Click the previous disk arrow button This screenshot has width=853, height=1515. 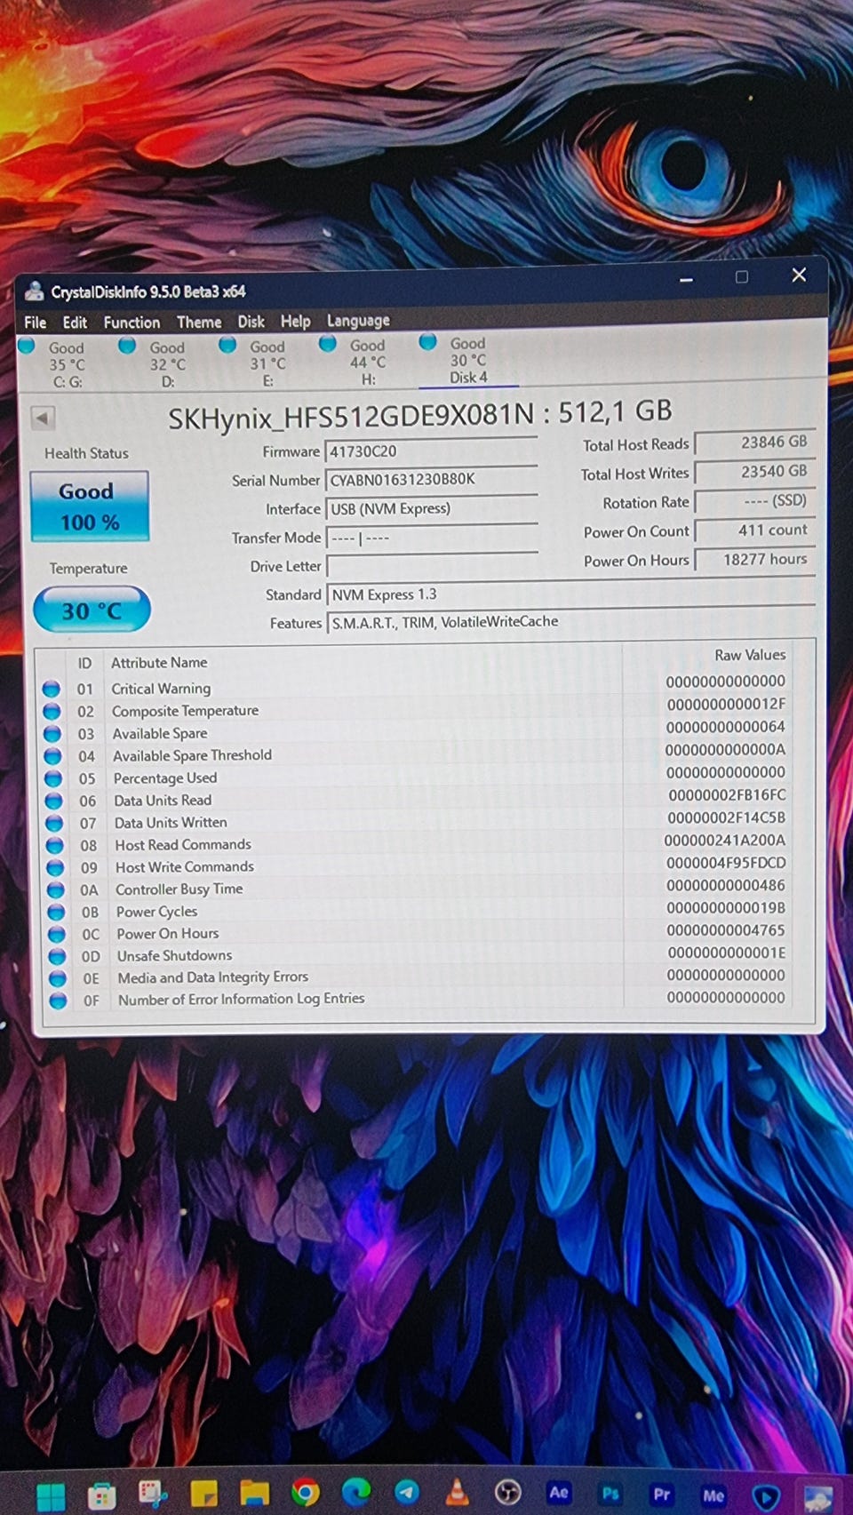43,418
